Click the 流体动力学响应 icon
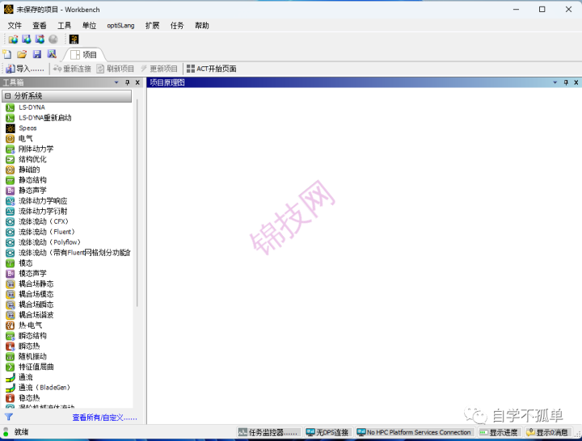The image size is (582, 441). click(10, 201)
